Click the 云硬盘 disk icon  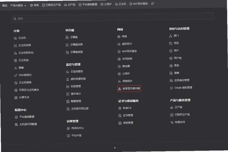(67, 38)
